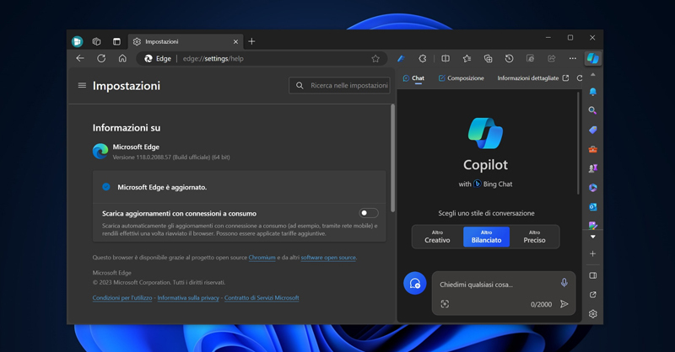675x352 pixels.
Task: Click sidebar open external link icon
Action: click(x=593, y=295)
